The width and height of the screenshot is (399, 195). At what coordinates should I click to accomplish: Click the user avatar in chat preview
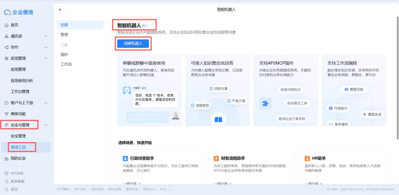[175, 115]
